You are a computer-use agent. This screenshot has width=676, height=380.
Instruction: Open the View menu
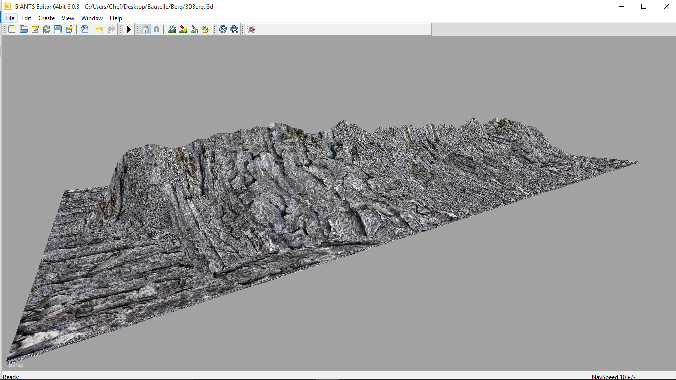coord(68,18)
